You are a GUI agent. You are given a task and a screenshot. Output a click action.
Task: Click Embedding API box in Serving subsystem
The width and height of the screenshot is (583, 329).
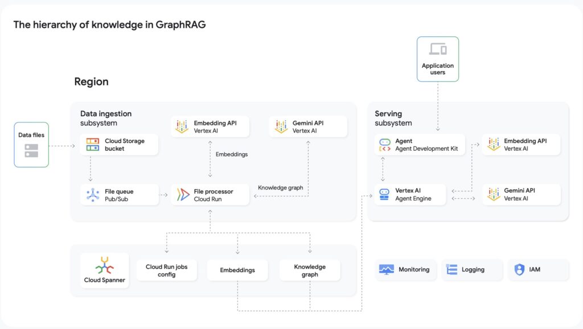point(521,145)
